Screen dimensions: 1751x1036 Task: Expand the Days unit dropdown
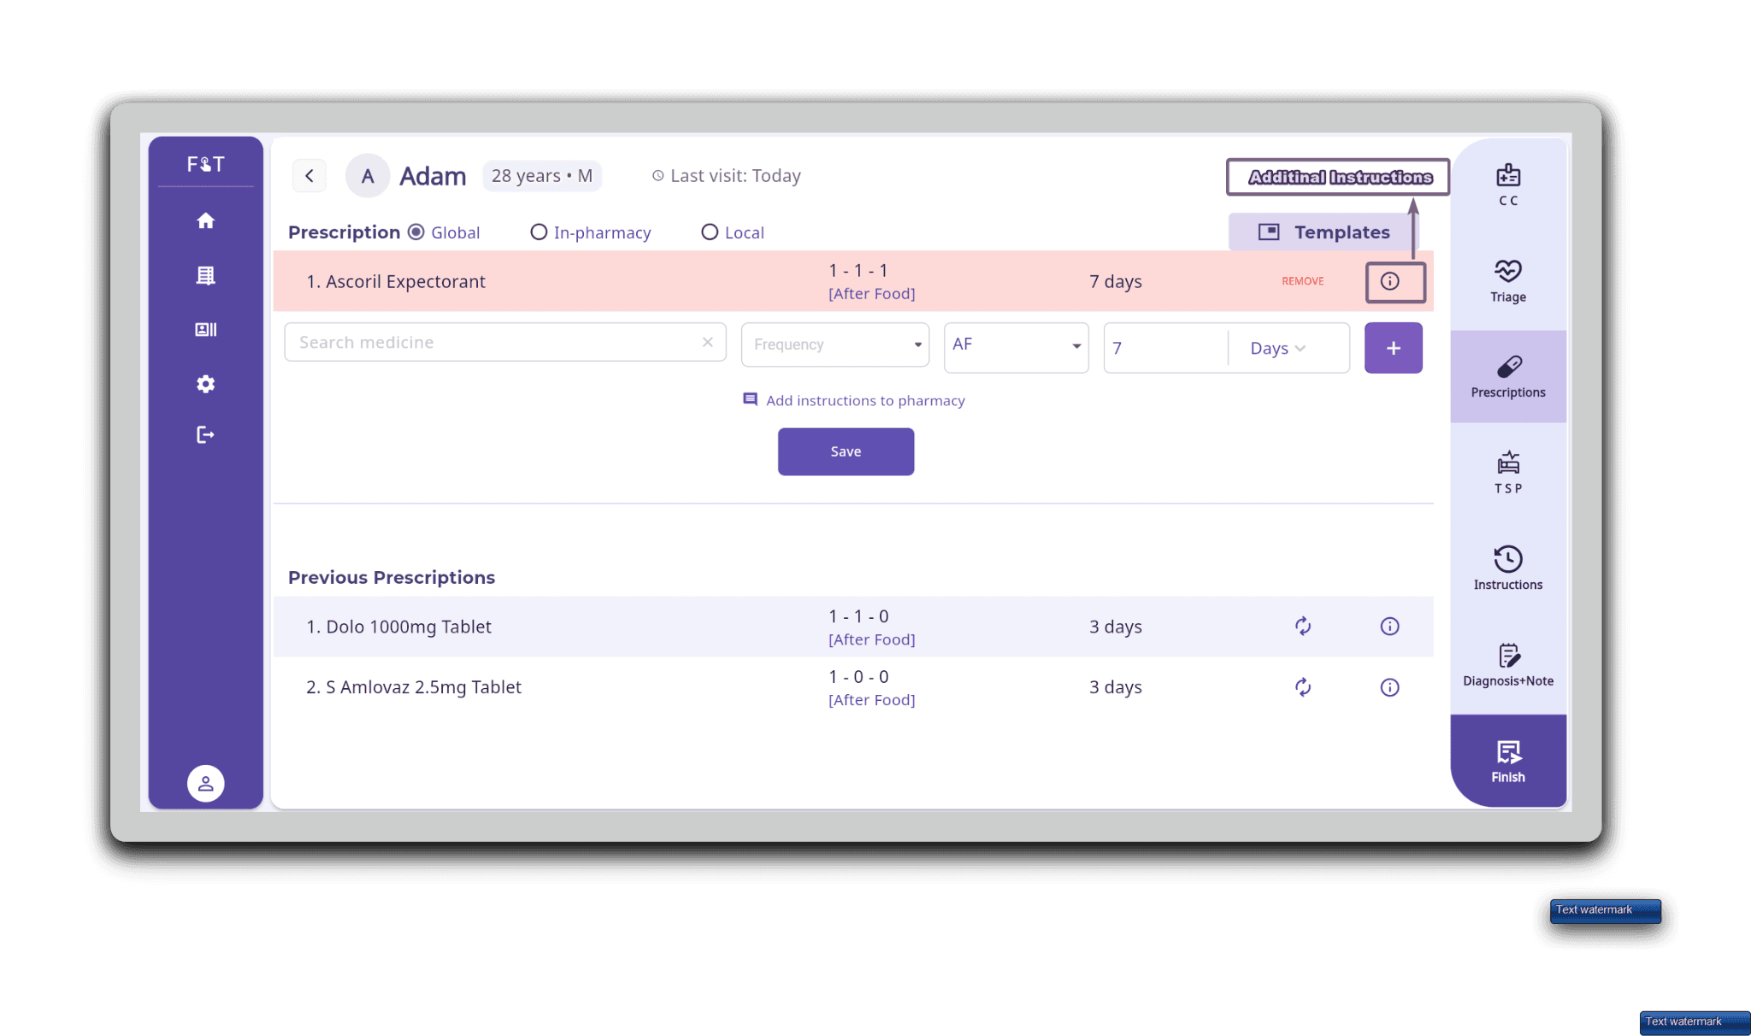click(1278, 348)
